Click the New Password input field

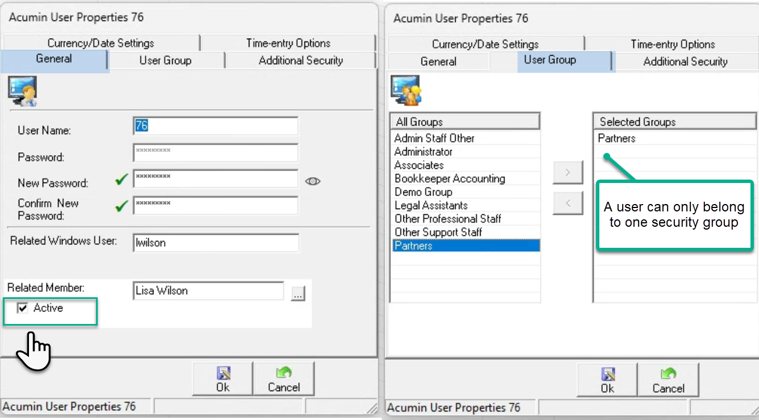(x=215, y=178)
